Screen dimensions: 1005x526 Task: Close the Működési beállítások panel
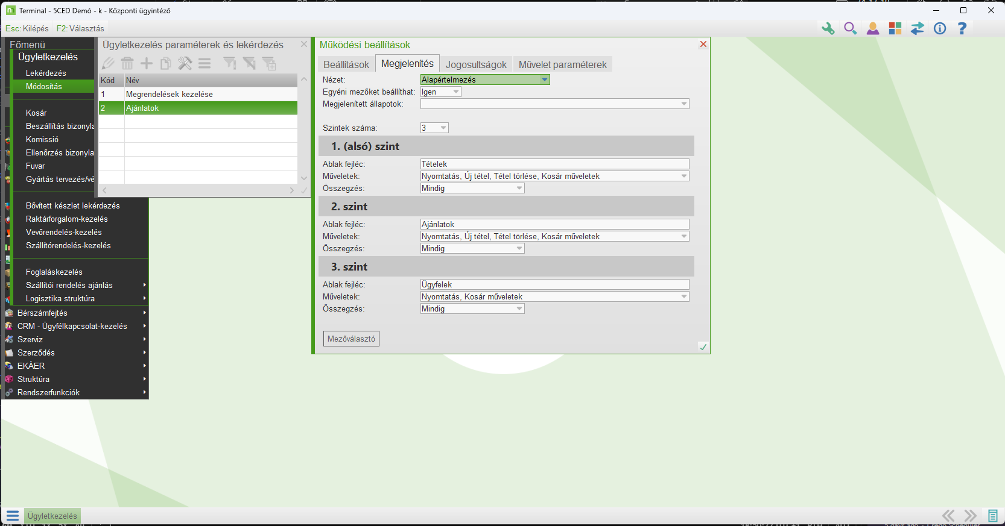point(703,44)
